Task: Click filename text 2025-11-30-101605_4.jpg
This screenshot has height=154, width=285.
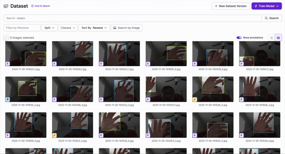Action: (x=166, y=69)
